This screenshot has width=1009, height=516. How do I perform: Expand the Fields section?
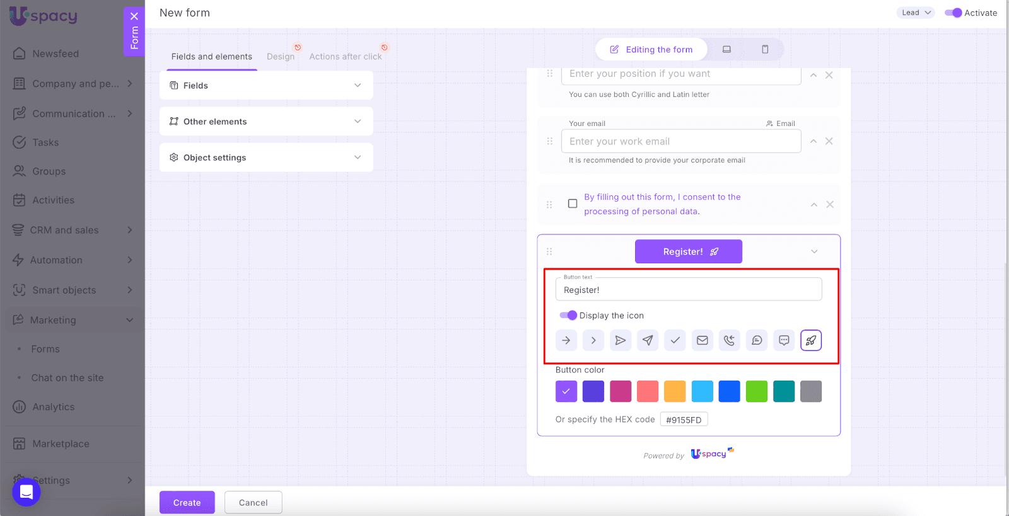[x=266, y=85]
